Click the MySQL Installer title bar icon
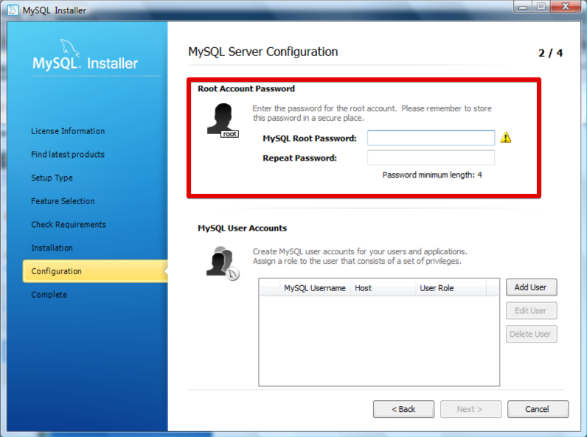The height and width of the screenshot is (437, 587). click(13, 10)
